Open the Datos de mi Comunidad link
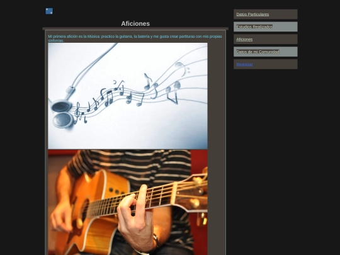340x255 pixels. (x=258, y=52)
